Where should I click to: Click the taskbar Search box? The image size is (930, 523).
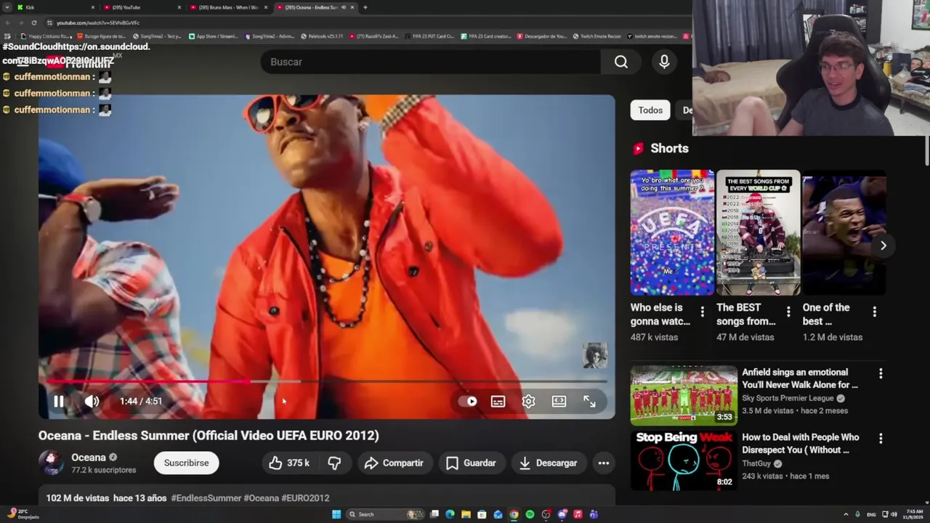point(386,514)
